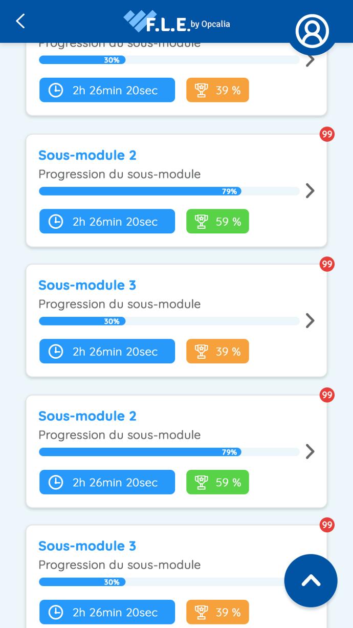The height and width of the screenshot is (628, 353).
Task: Open the first Sous-module 3 title
Action: [x=87, y=285]
